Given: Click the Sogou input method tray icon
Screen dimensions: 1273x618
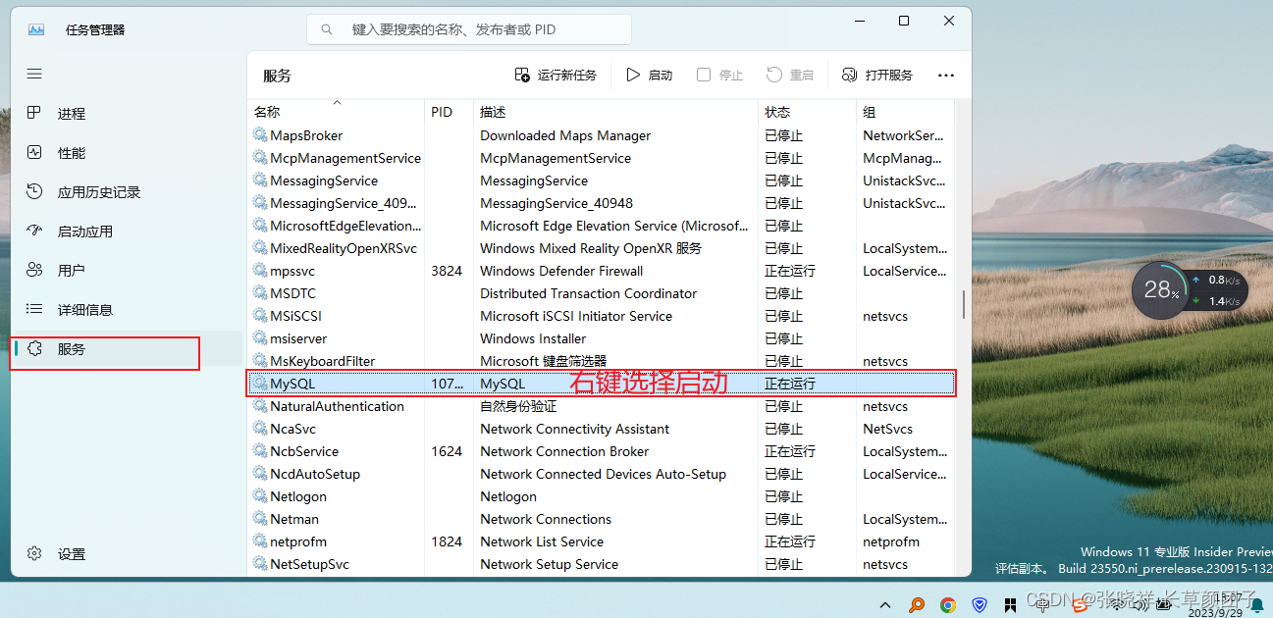Looking at the screenshot, I should click(x=1080, y=605).
